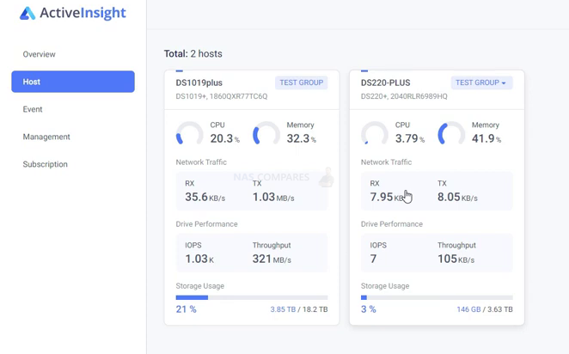
Task: Click TX value 8.05 KB/s
Action: tap(457, 197)
